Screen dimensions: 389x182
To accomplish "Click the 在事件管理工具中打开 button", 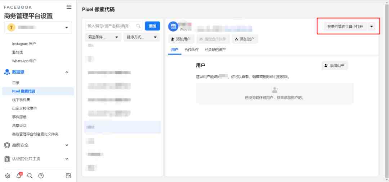I will tap(345, 27).
